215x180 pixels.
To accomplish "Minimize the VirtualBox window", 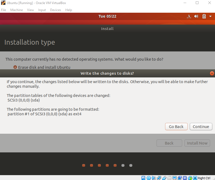I will (x=185, y=3).
